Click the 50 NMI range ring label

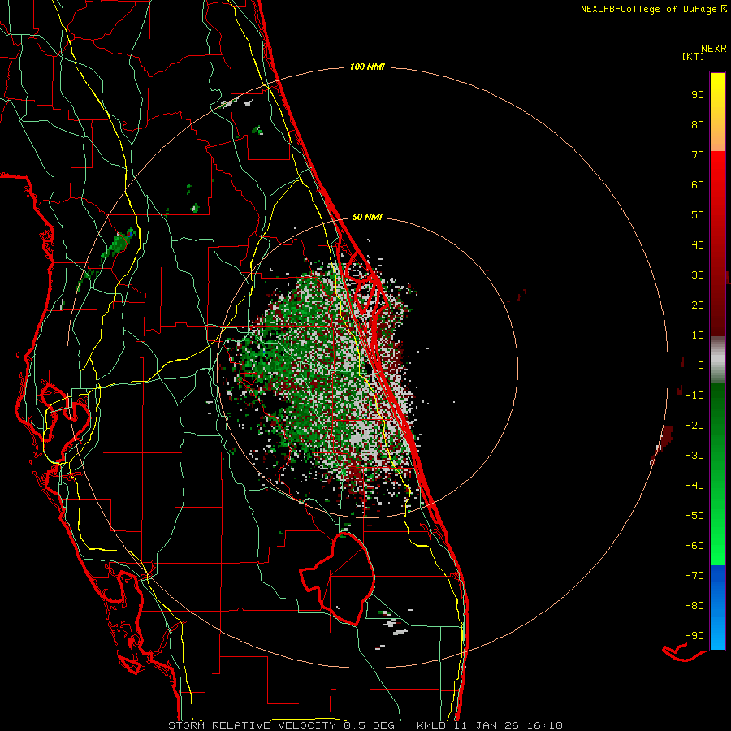pos(367,217)
